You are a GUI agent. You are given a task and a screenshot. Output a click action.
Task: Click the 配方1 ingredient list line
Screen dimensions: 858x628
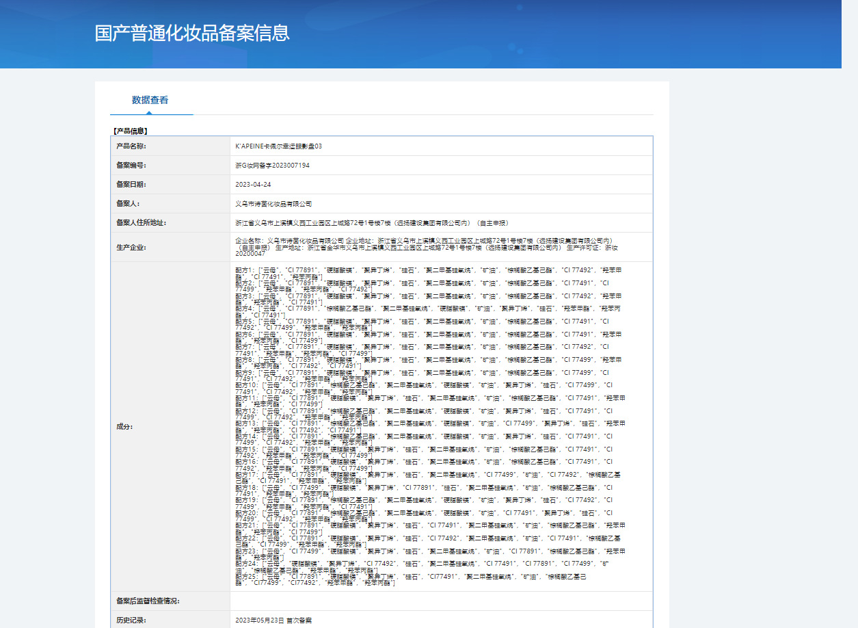429,273
